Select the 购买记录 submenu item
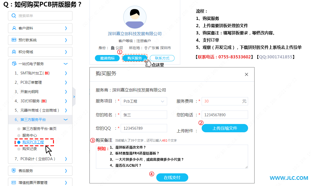The image size is (311, 186). pos(30,149)
